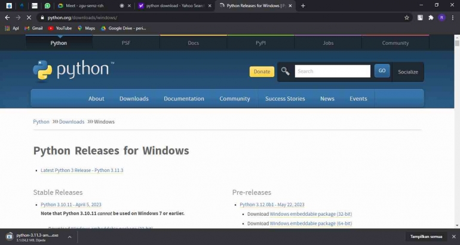
Task: Click the Tampilkan semua button
Action: tap(426, 237)
